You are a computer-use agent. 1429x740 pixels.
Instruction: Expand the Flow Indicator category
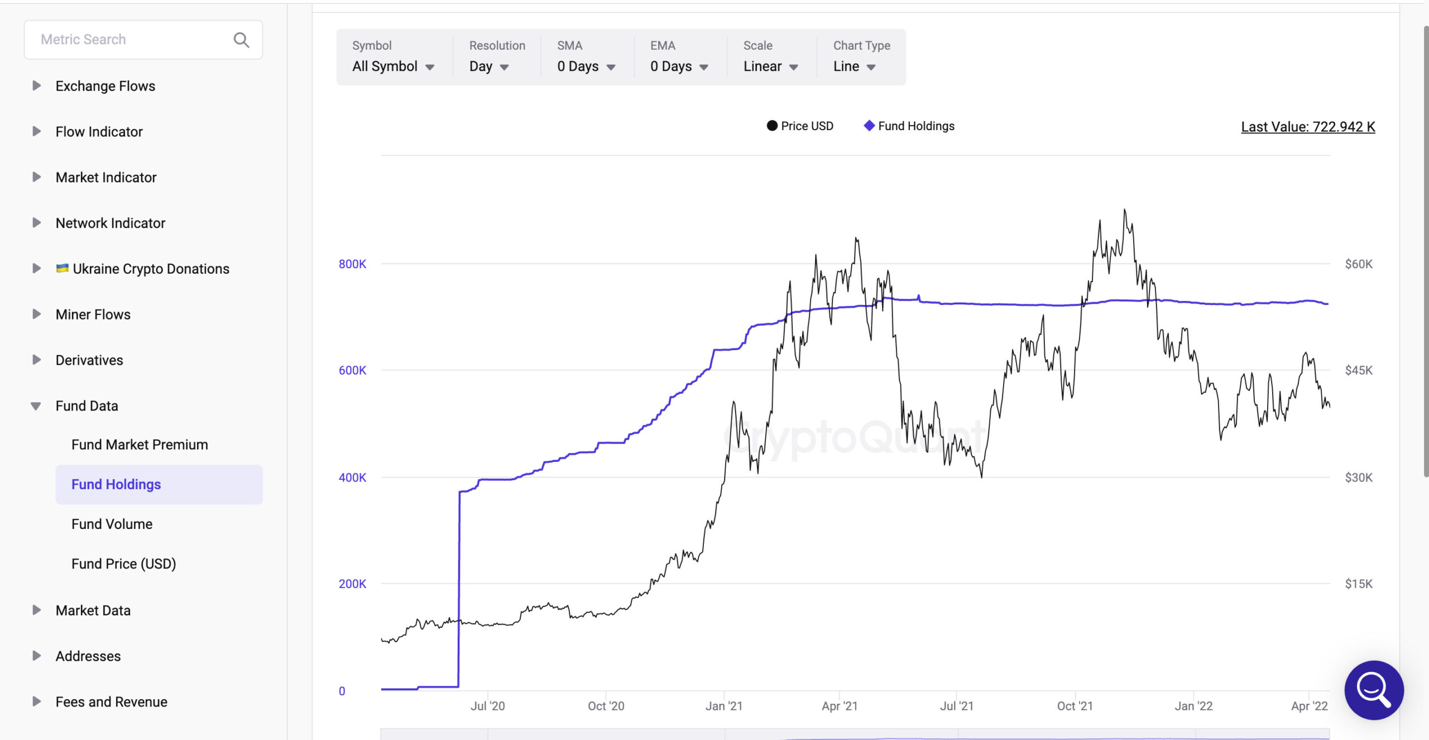(37, 131)
